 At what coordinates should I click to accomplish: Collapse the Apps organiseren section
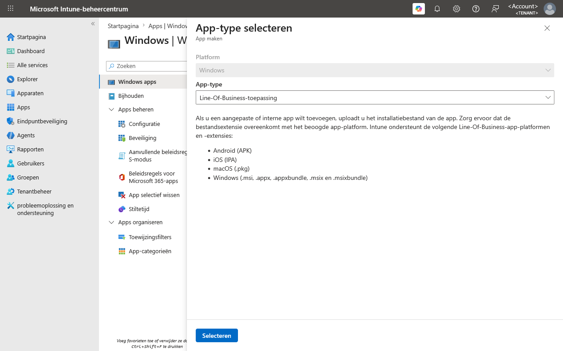[111, 222]
